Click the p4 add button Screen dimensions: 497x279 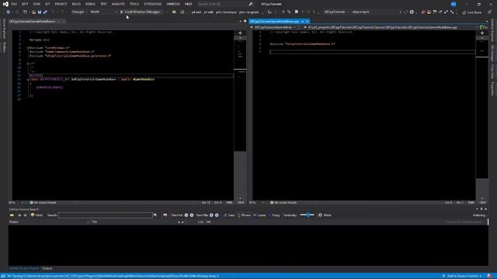click(196, 12)
